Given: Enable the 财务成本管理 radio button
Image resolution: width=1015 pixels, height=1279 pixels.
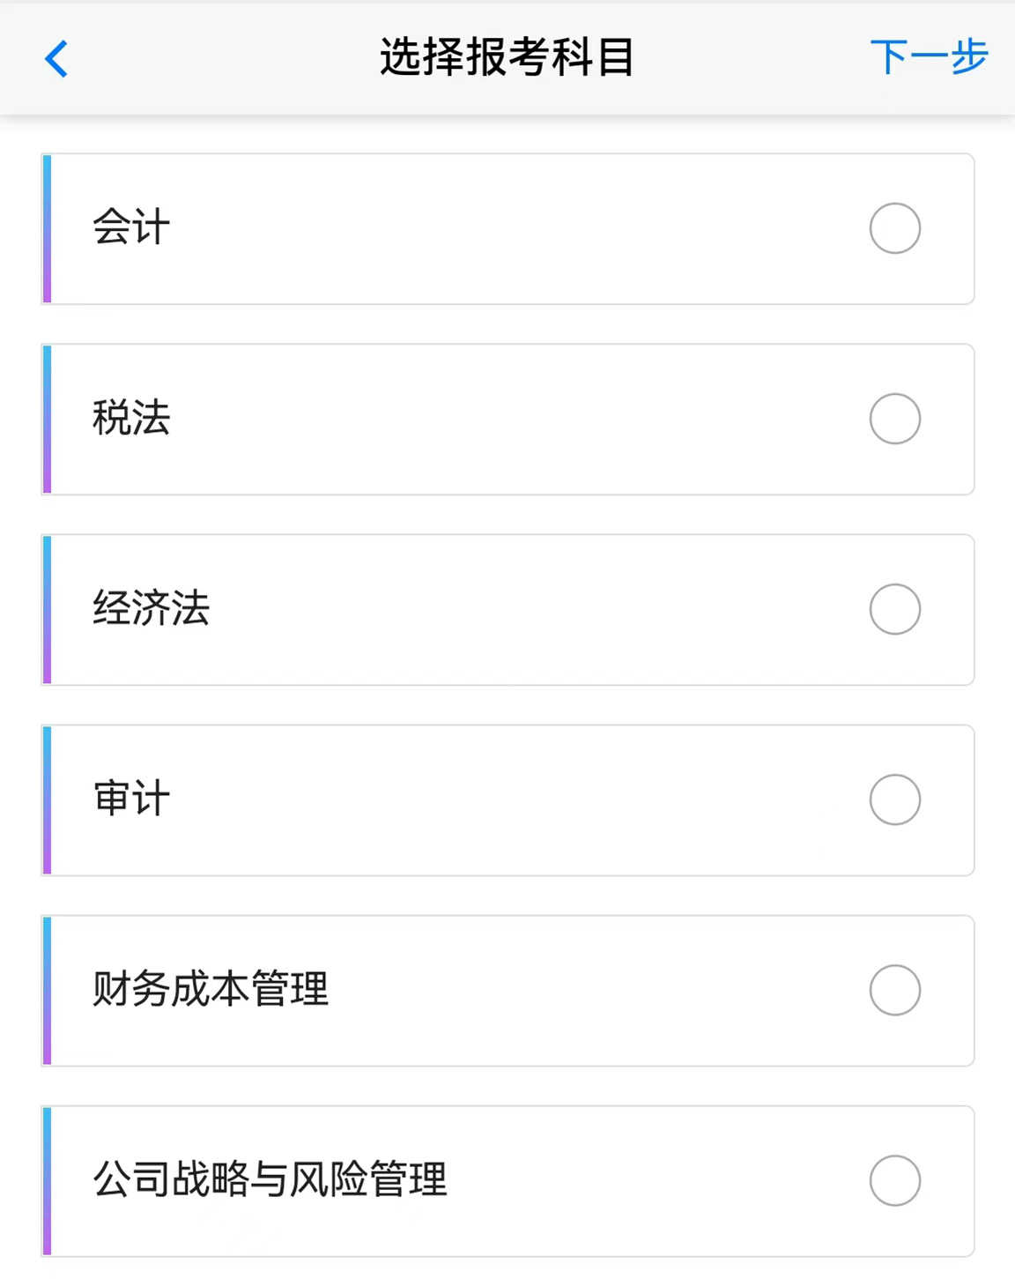Looking at the screenshot, I should 894,990.
